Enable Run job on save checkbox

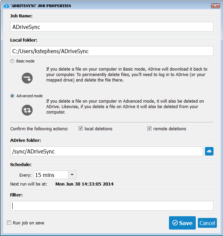(9, 223)
